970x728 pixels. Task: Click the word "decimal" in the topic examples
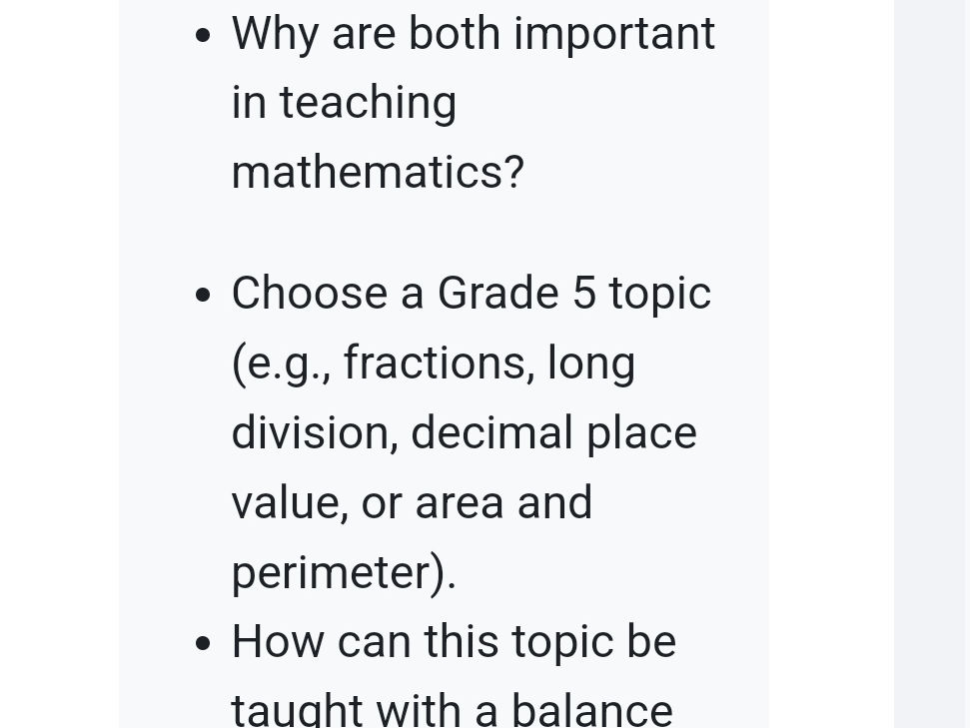[x=491, y=432]
